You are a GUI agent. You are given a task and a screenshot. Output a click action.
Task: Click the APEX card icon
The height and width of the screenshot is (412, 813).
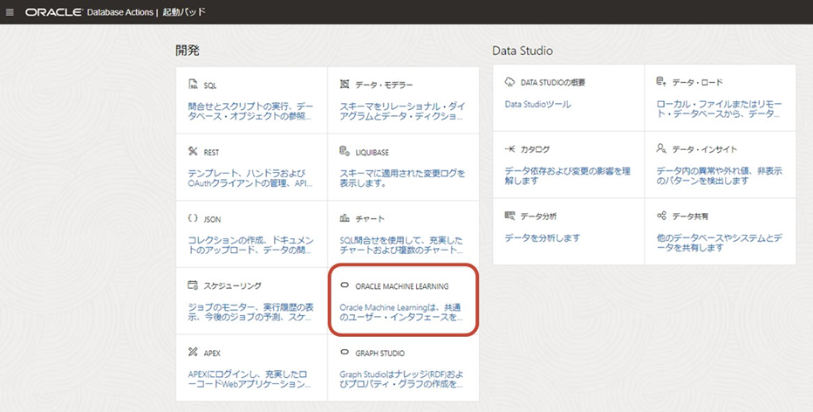pyautogui.click(x=193, y=353)
